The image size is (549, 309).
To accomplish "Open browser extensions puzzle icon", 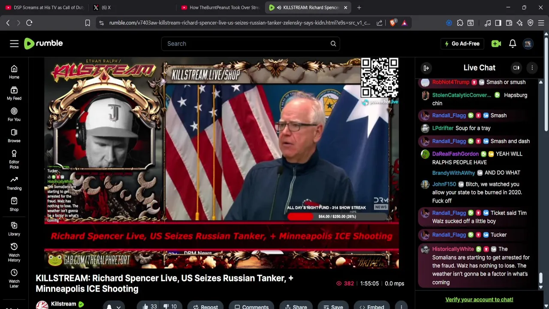I will 460,23.
